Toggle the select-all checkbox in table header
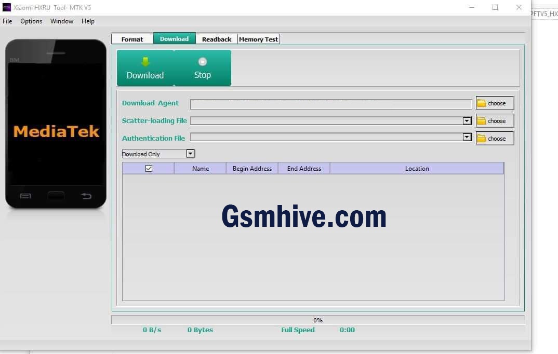This screenshot has height=354, width=558. point(149,169)
